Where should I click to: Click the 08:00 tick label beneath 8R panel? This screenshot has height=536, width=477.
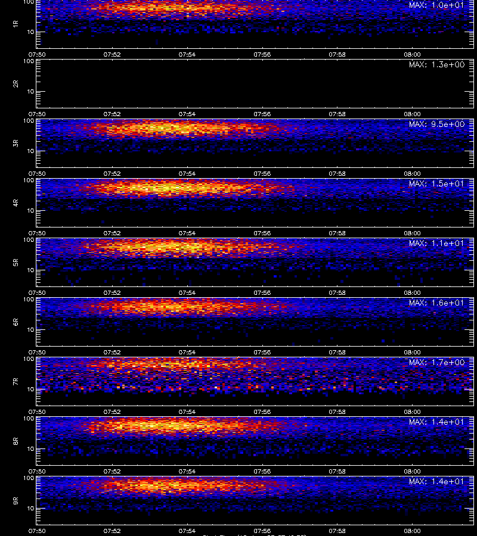(413, 471)
